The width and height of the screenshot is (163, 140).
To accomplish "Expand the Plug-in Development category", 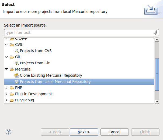I will [x=7, y=94].
